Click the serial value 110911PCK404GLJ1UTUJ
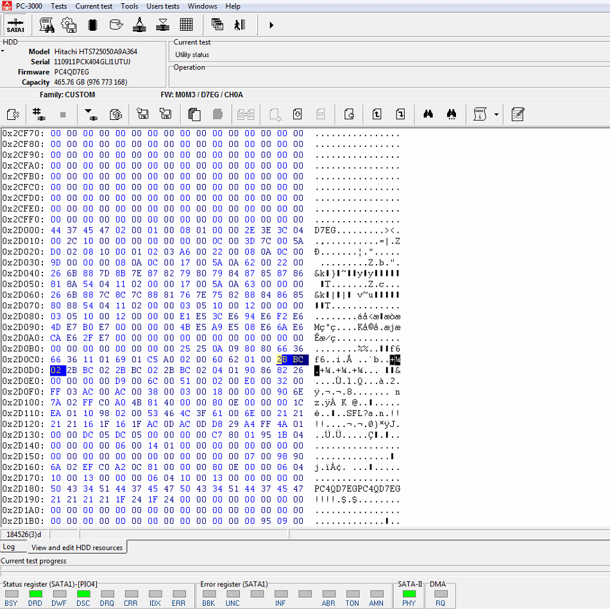 (x=92, y=62)
